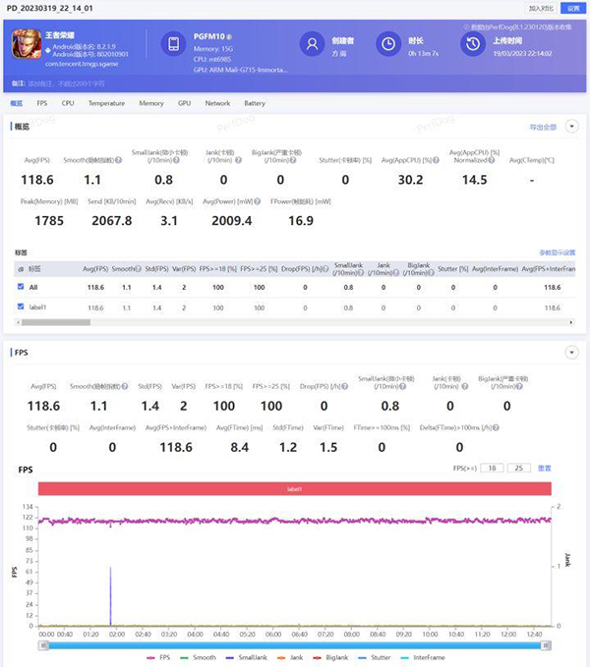Click the export all link
Image resolution: width=590 pixels, height=667 pixels.
(x=543, y=127)
